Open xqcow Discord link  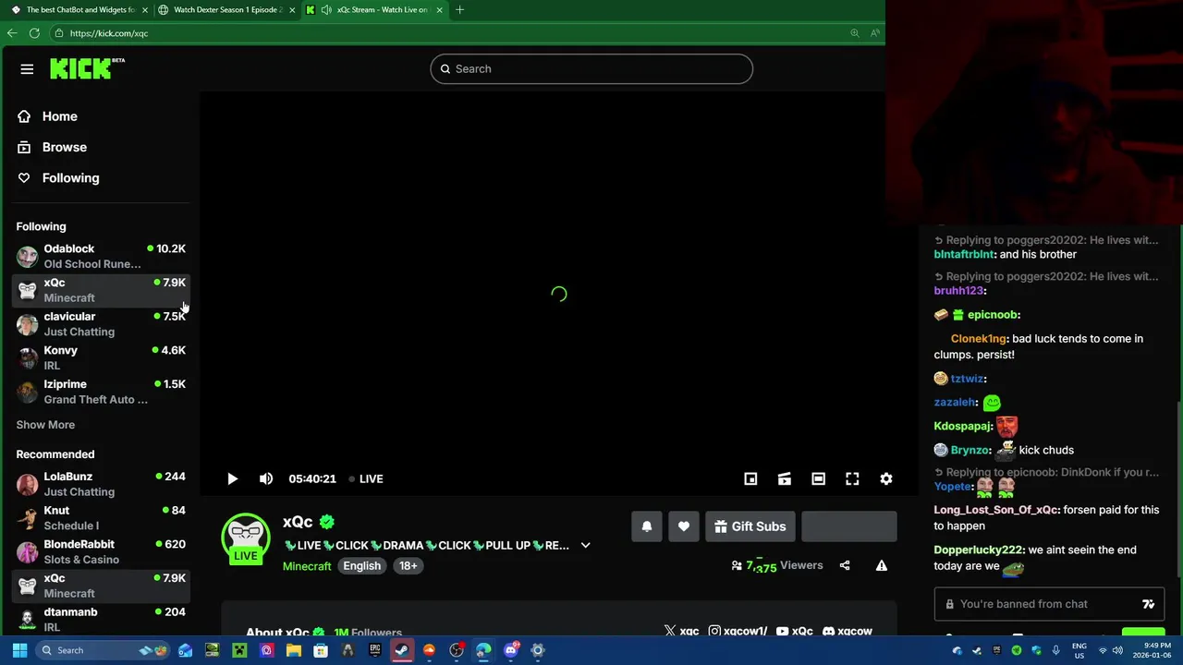tap(848, 631)
